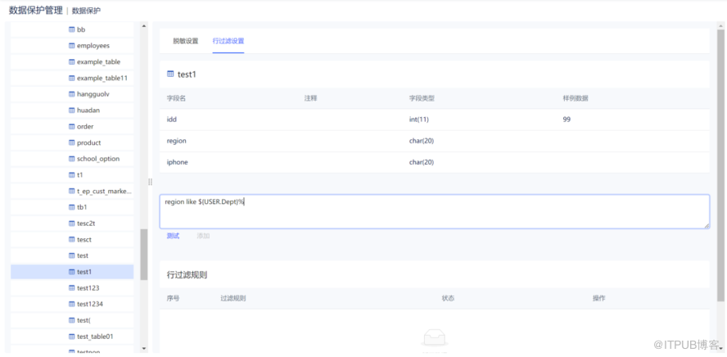The width and height of the screenshot is (727, 357).
Task: Click the 添加 button below the filter box
Action: pos(203,236)
